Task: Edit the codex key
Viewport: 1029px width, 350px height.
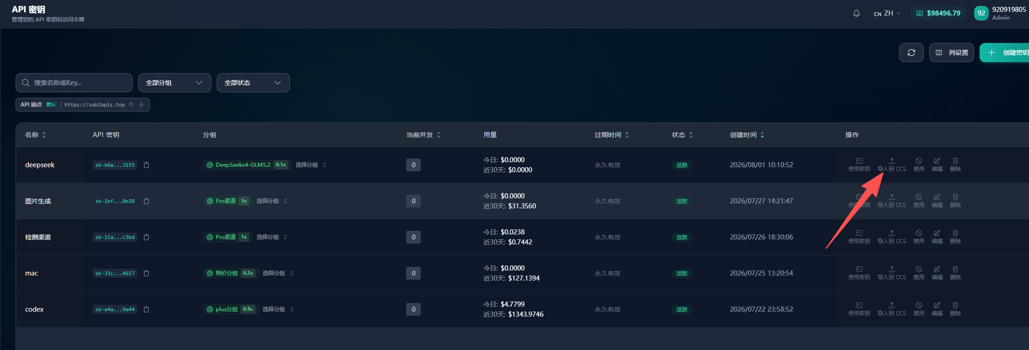Action: (x=937, y=309)
